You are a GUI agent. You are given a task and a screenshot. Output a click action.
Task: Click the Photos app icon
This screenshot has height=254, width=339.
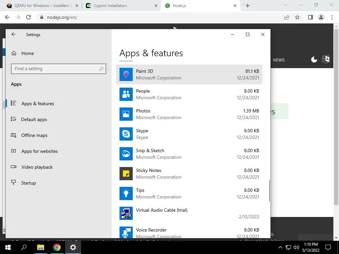(126, 114)
